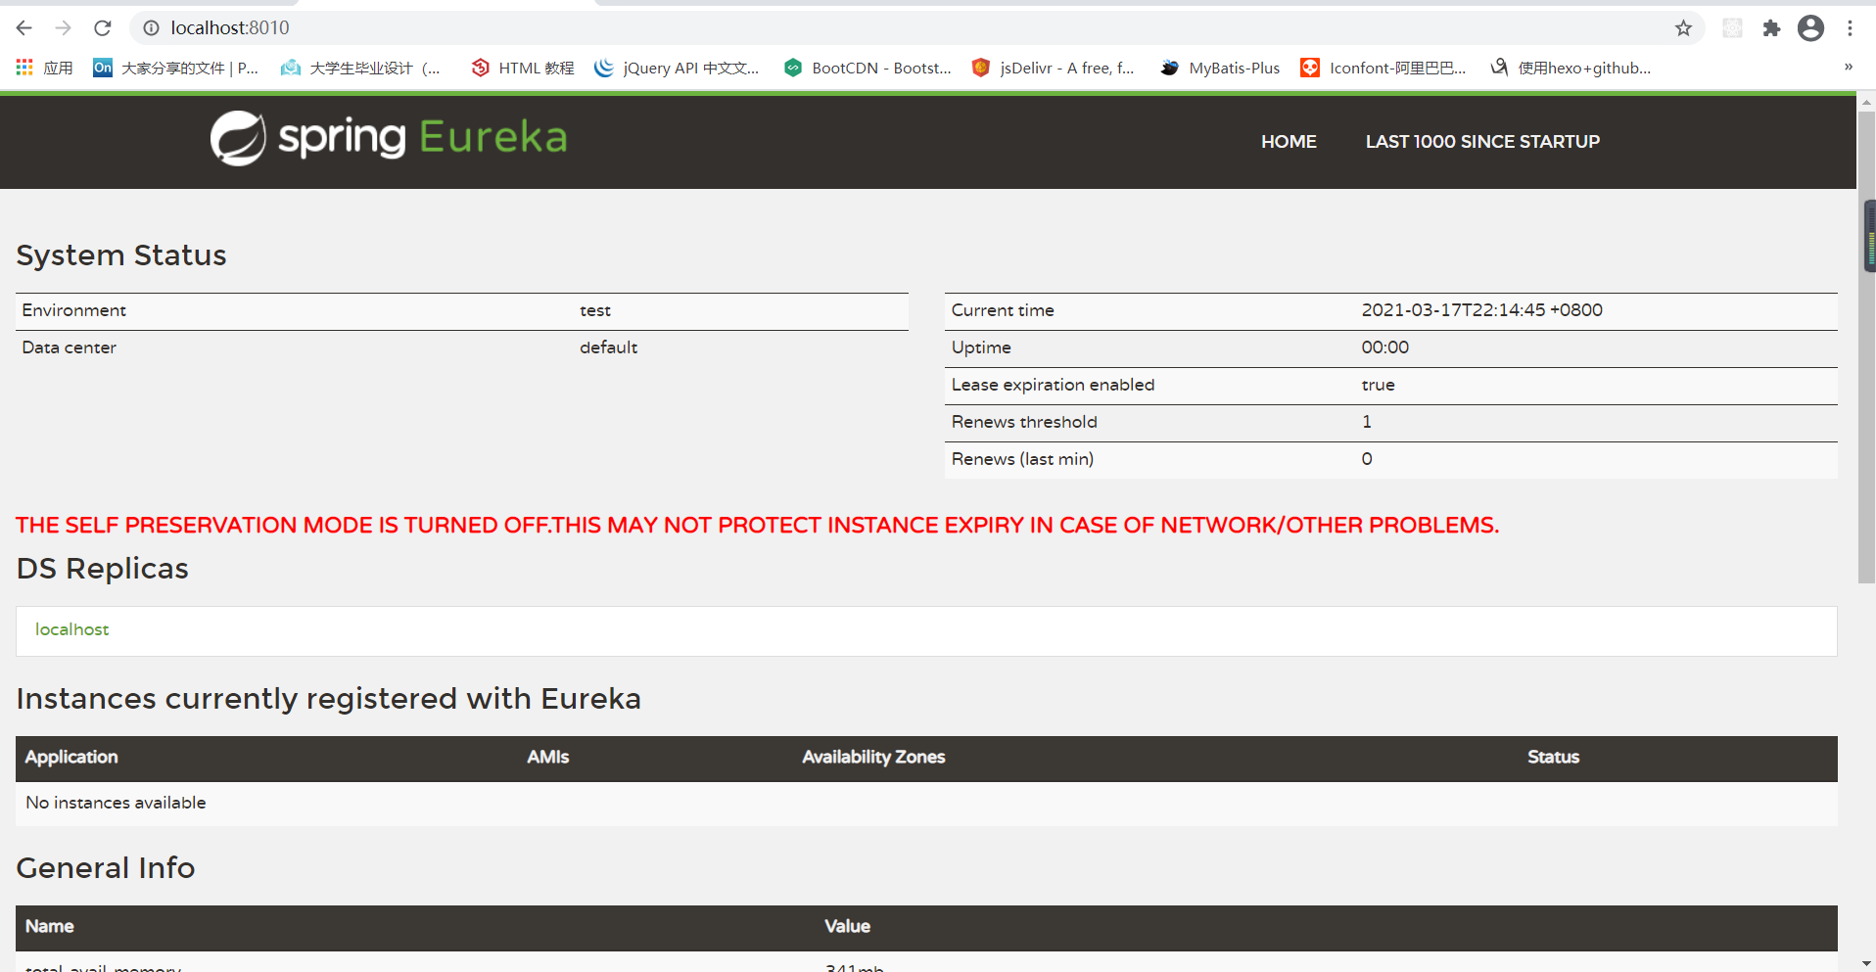Screen dimensions: 1876x972
Task: Reload the page with refresh icon
Action: coord(103,28)
